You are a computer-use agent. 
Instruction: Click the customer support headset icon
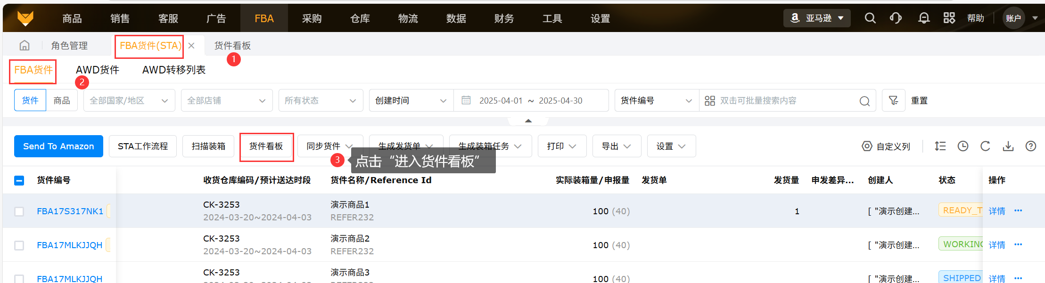(x=896, y=18)
